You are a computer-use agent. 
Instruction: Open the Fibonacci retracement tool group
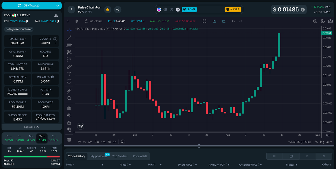pos(69,45)
